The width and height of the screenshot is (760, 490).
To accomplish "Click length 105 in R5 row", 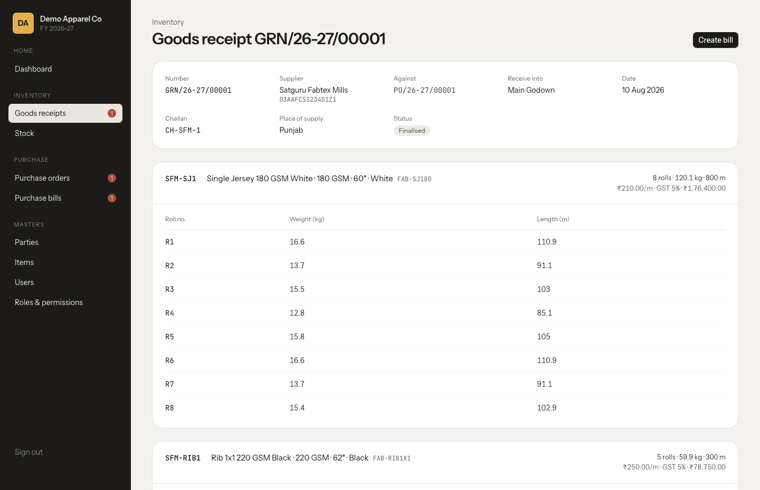I will click(x=544, y=337).
